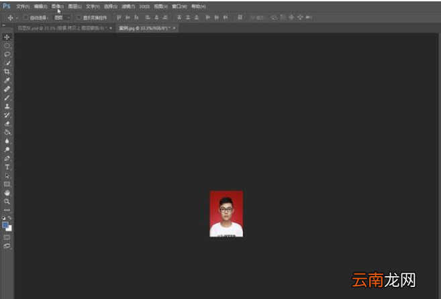Click the Auto-Align Layers icon
The width and height of the screenshot is (441, 299).
pyautogui.click(x=240, y=17)
